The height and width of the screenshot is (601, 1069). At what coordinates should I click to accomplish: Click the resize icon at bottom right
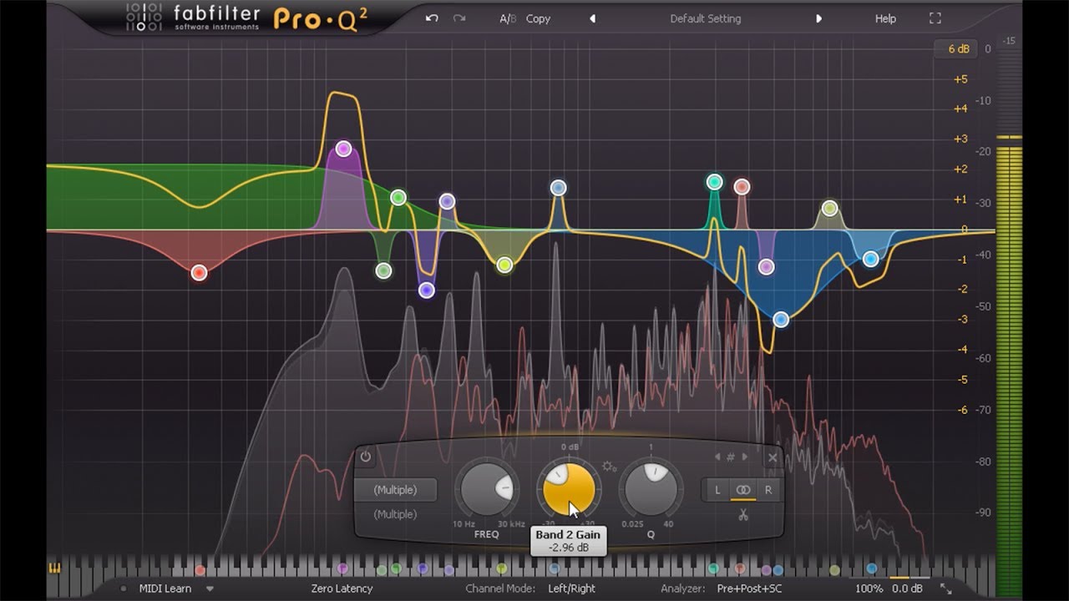[946, 588]
